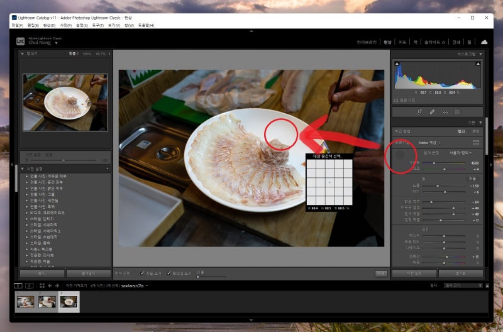
Task: Collapse the 사전 설정 presets panel
Action: (22, 169)
